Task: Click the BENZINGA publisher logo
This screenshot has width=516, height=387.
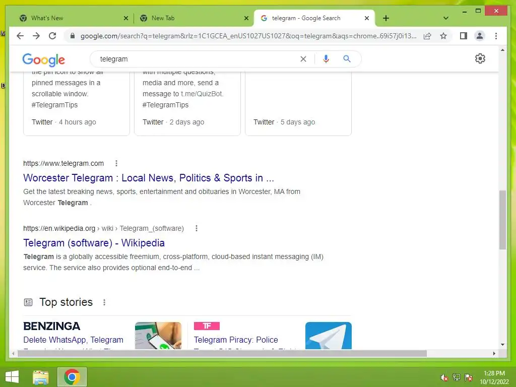Action: click(x=52, y=326)
